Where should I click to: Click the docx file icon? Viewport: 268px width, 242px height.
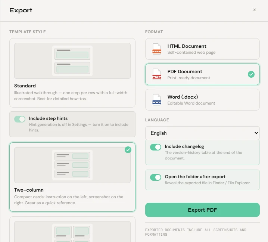pyautogui.click(x=156, y=100)
